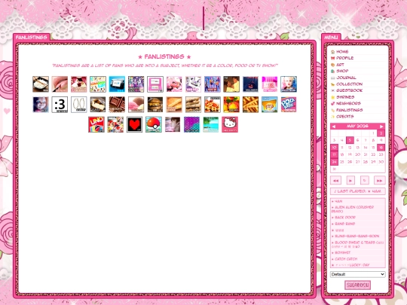This screenshot has width=407, height=305.
Task: Play the song 4AM in playlist
Action: click(338, 201)
